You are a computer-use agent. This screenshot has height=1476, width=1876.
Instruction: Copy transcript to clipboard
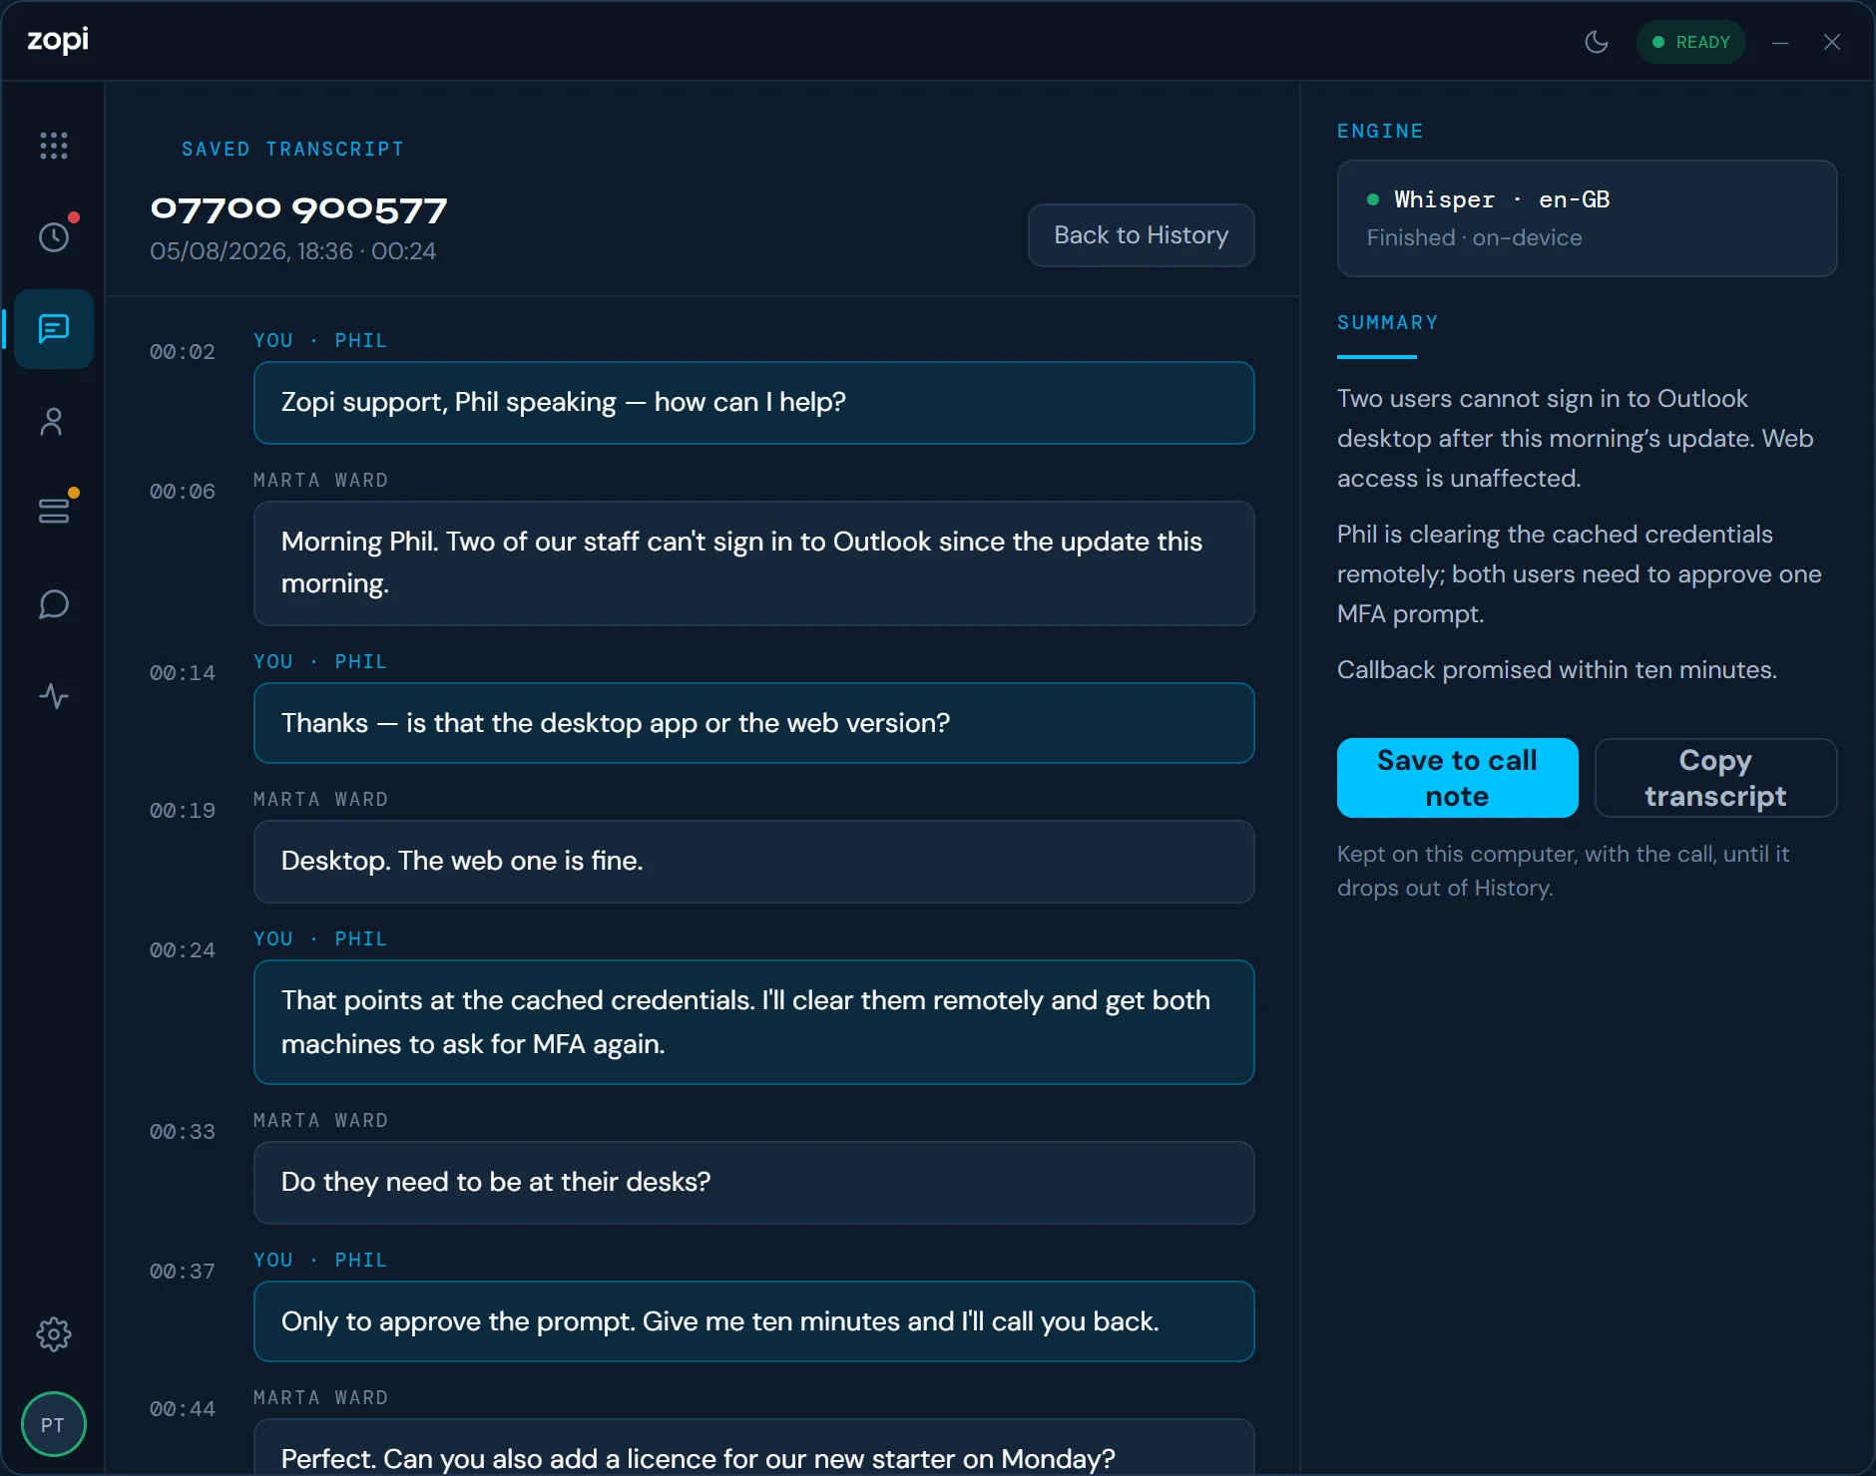pos(1715,778)
